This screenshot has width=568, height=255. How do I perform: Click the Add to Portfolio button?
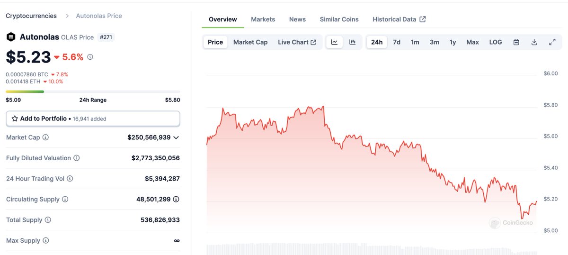[x=93, y=118]
